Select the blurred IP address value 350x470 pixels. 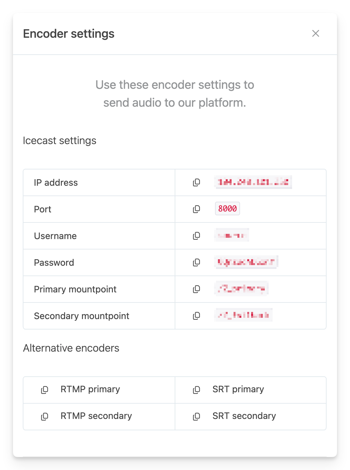(x=253, y=182)
